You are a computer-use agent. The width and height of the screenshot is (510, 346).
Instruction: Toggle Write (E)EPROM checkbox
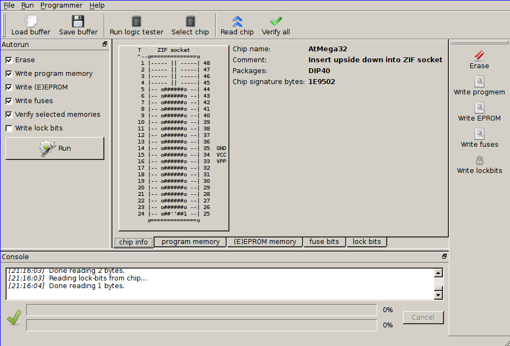(x=9, y=87)
